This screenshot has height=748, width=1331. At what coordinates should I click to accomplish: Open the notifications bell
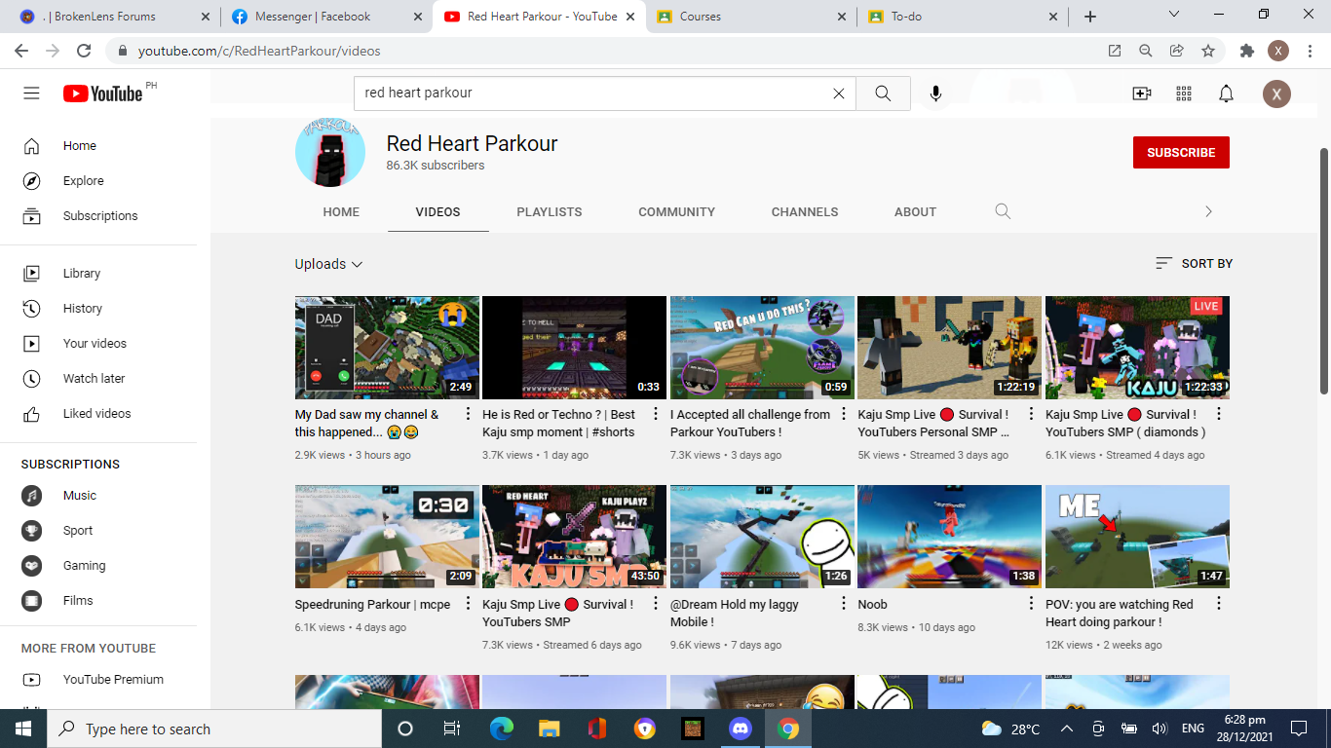(x=1227, y=93)
